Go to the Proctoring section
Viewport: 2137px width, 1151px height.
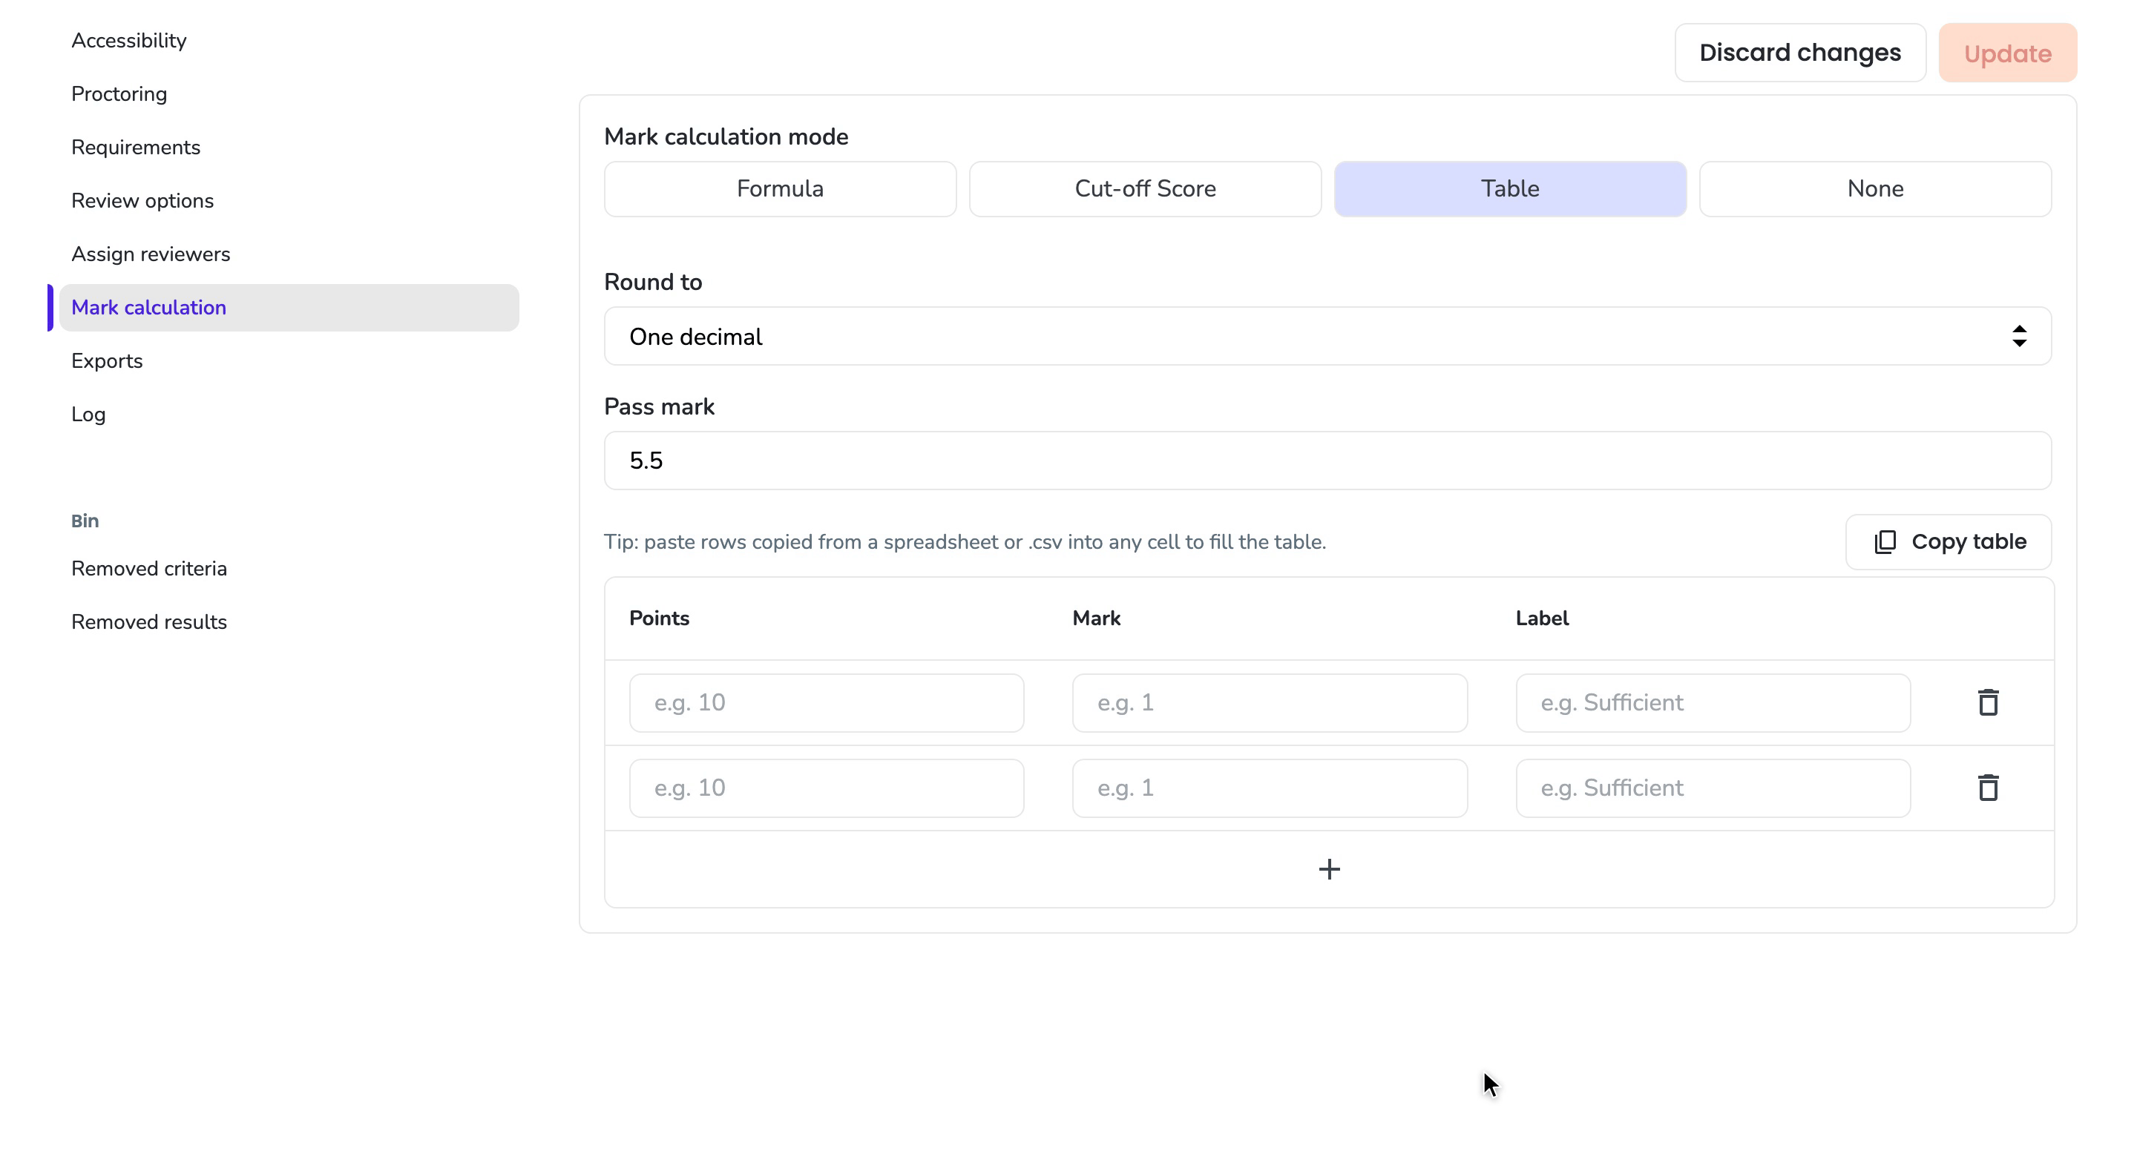point(119,93)
